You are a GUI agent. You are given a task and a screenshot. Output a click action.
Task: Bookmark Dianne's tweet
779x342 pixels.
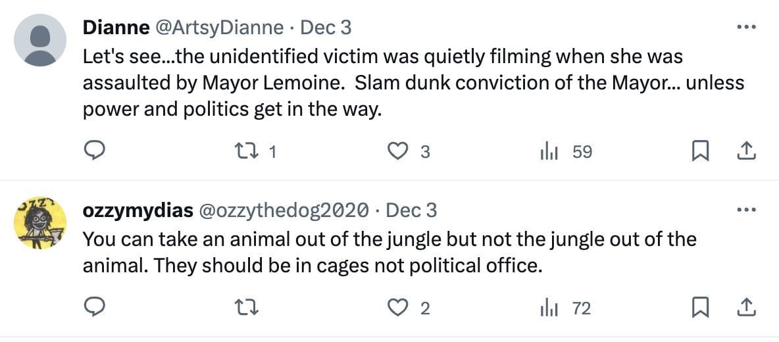pyautogui.click(x=699, y=152)
